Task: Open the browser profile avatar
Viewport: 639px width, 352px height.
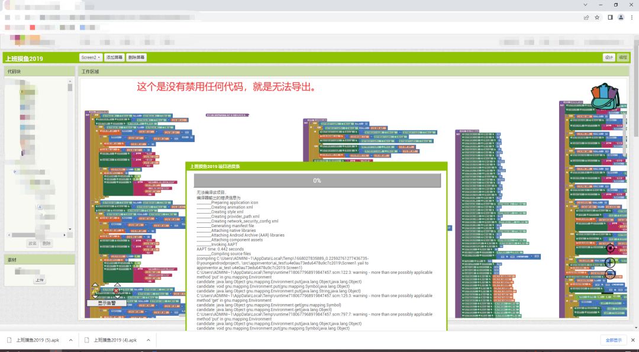Action: click(621, 18)
